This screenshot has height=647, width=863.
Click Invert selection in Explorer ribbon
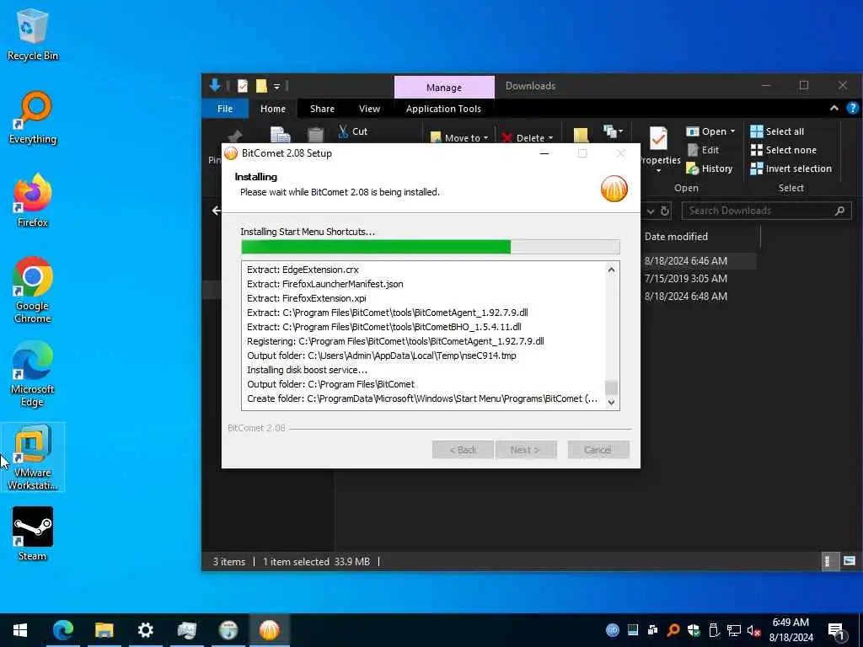coord(791,168)
